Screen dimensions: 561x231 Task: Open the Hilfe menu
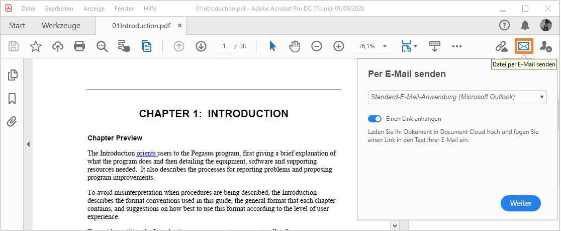click(x=150, y=8)
